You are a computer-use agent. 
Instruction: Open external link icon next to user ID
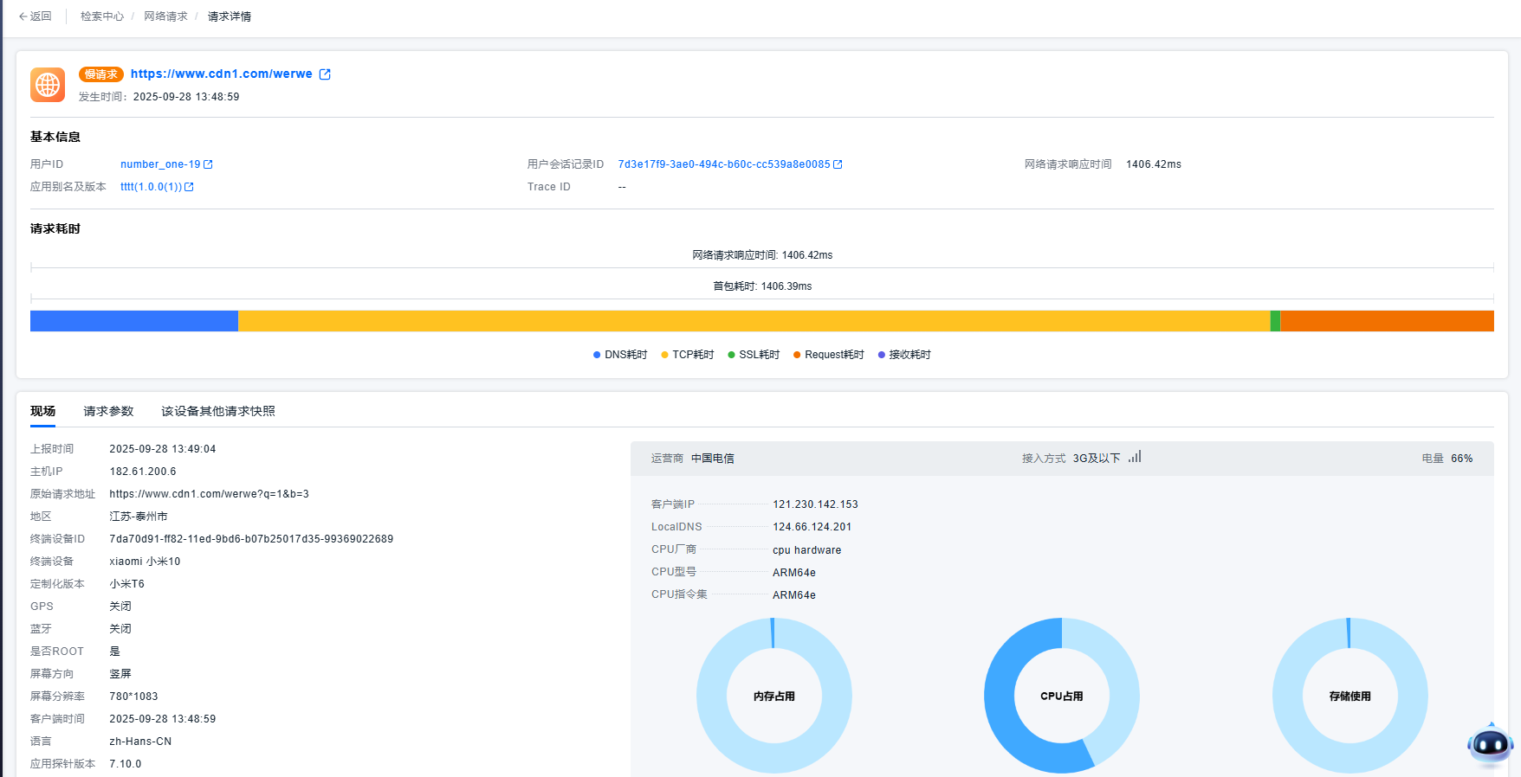pyautogui.click(x=208, y=164)
